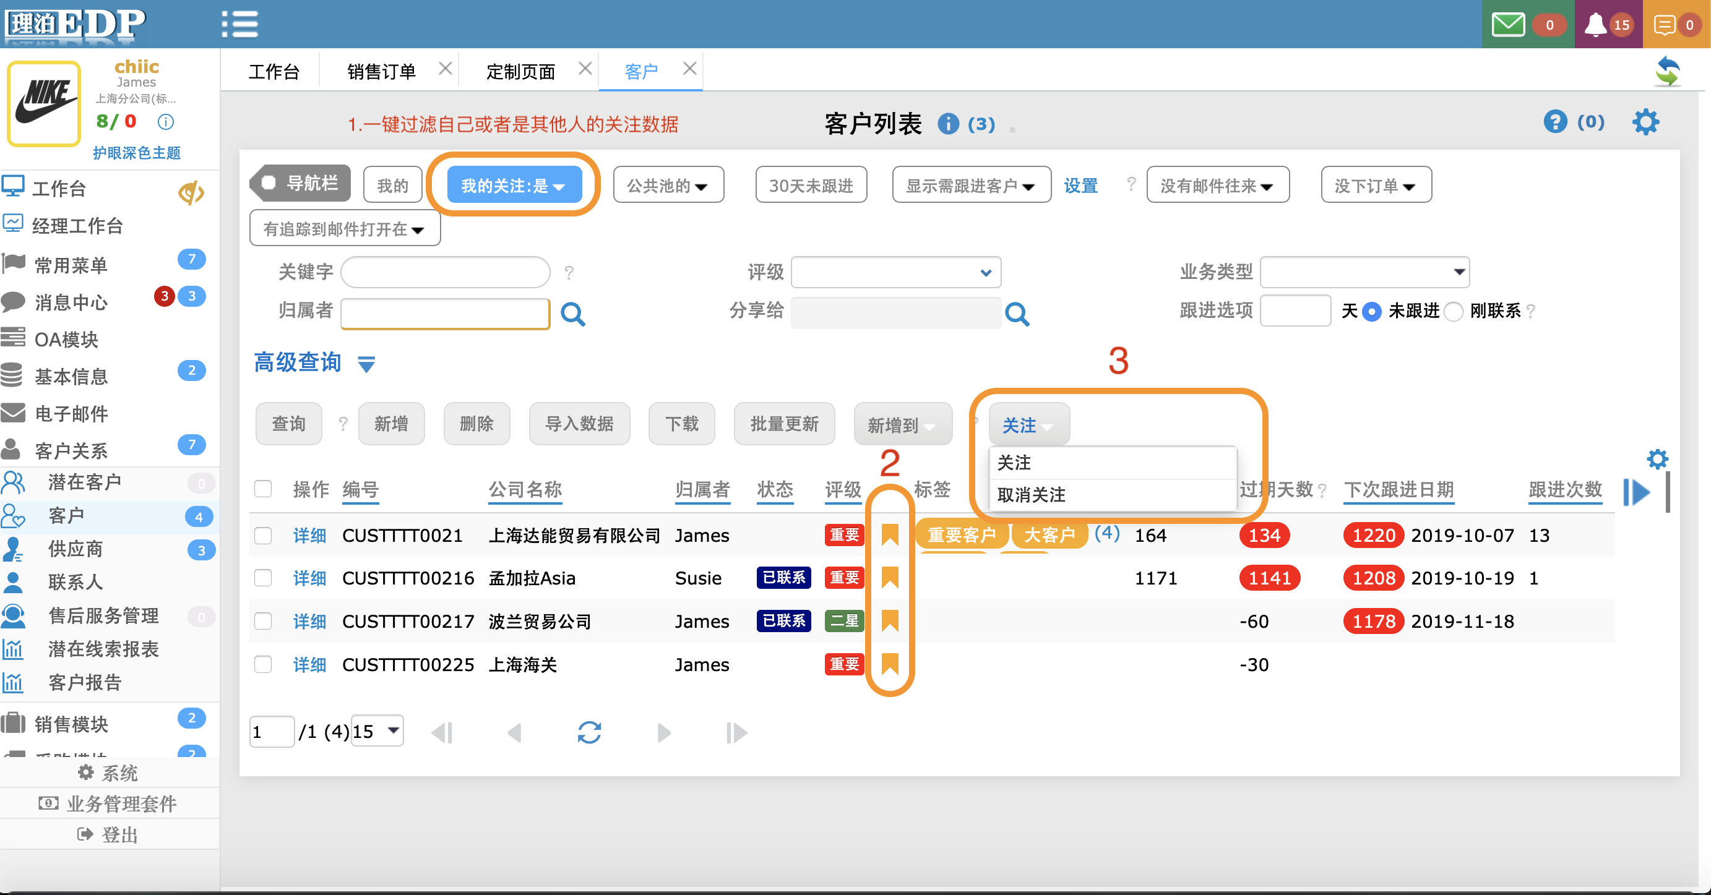
Task: Switch to the 销售订单 tab
Action: pyautogui.click(x=381, y=71)
